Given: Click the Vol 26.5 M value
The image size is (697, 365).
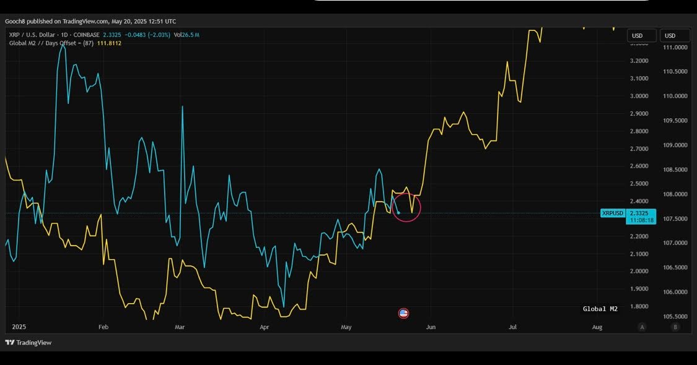Looking at the screenshot, I should tap(186, 35).
